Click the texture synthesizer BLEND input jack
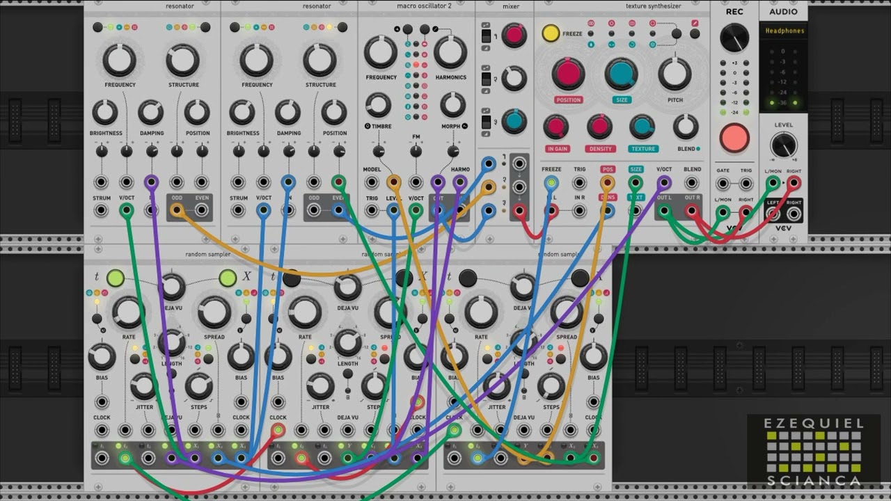The width and height of the screenshot is (891, 501). (x=692, y=183)
